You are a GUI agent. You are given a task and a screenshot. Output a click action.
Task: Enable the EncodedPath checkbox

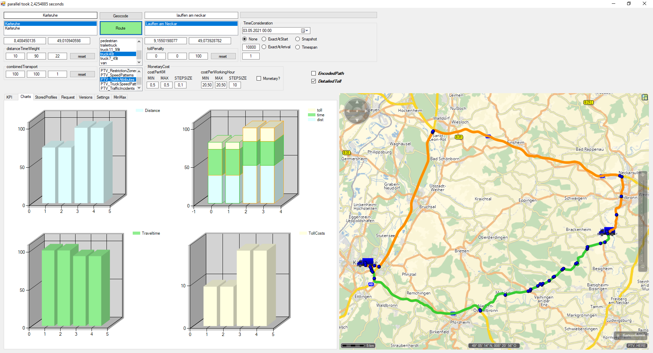pyautogui.click(x=313, y=73)
